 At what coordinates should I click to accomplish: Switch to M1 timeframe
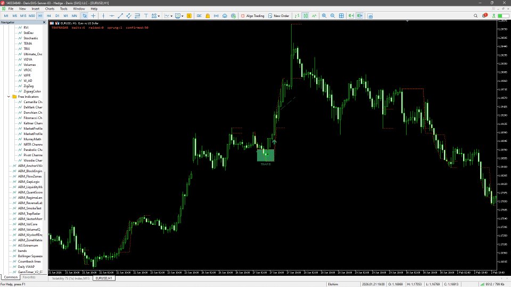pyautogui.click(x=6, y=15)
